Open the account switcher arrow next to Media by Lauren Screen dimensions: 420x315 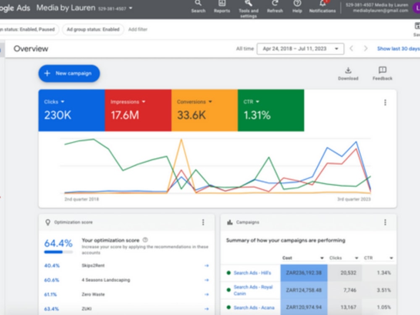[x=131, y=8]
